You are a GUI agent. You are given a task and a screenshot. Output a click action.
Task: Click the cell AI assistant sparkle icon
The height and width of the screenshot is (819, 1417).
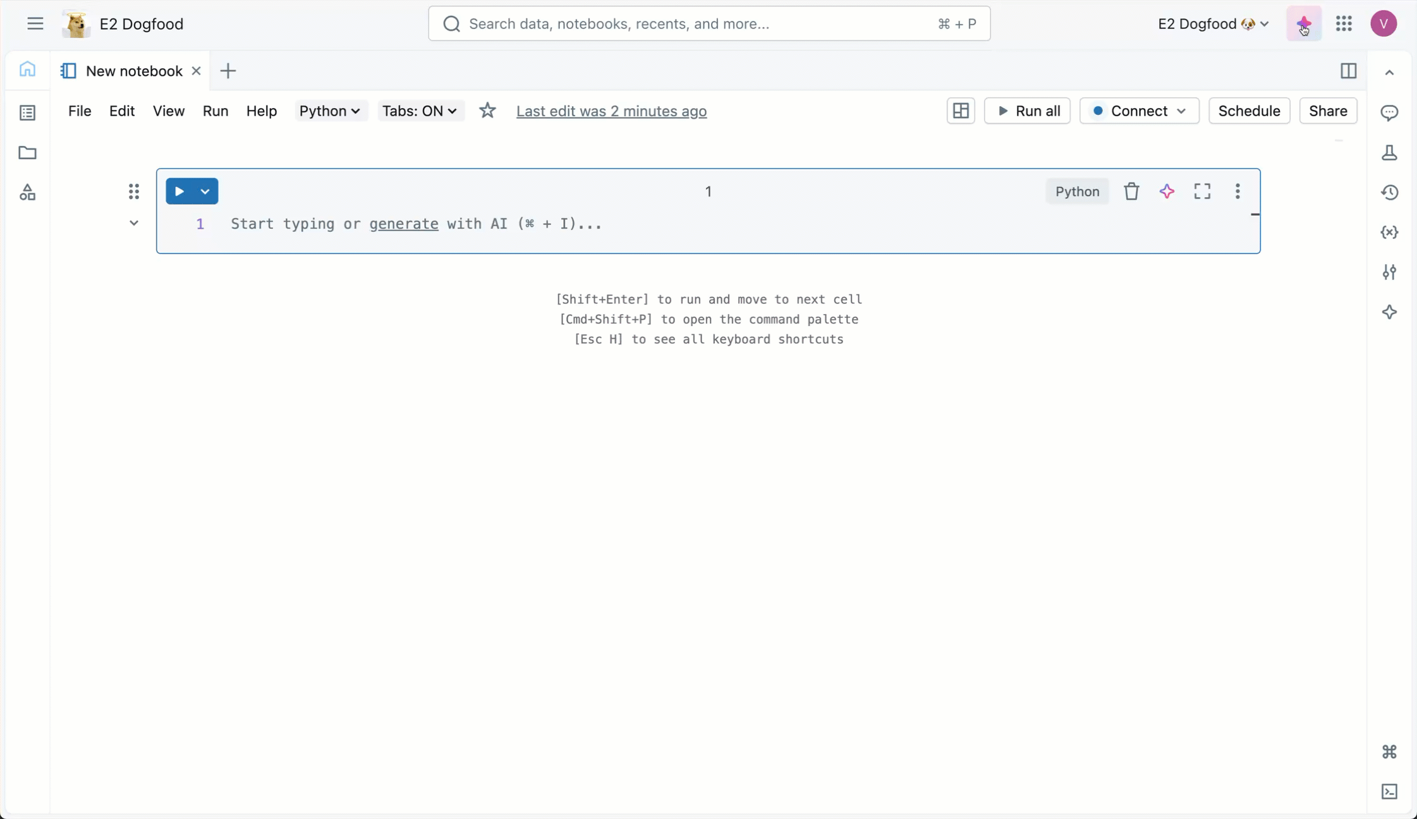[1167, 191]
